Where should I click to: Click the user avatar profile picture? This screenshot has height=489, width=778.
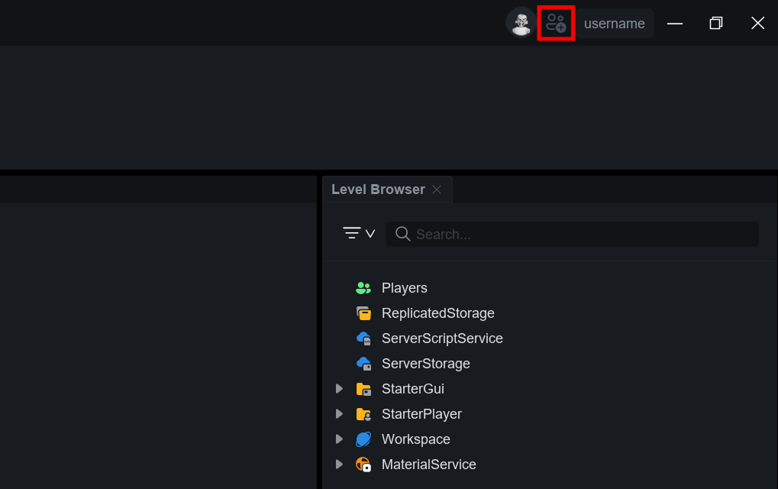click(x=521, y=23)
